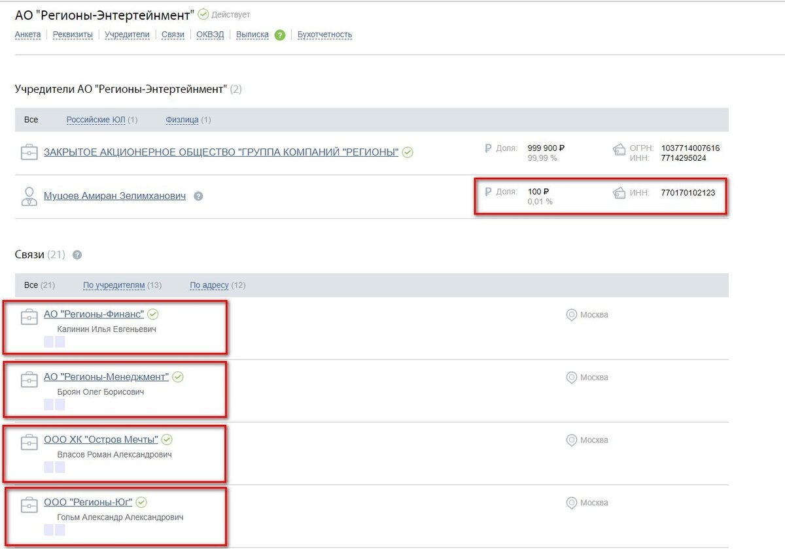This screenshot has height=549, width=785.
Task: Click the checkmark next to Регионы-Менеджмент
Action: click(x=178, y=377)
